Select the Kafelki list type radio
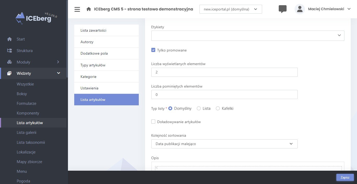The image size is (357, 184). (218, 108)
